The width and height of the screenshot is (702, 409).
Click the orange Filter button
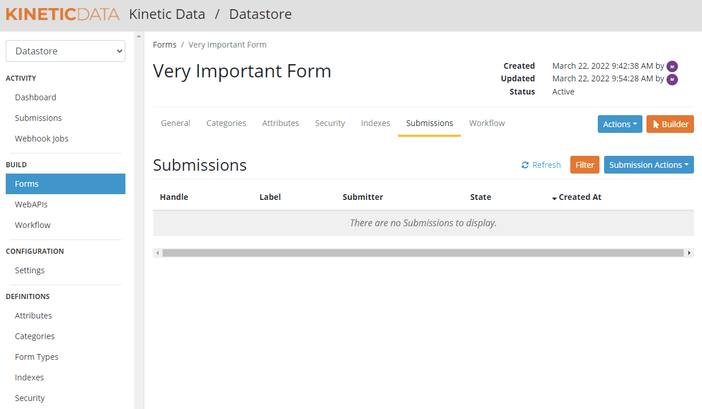tap(585, 165)
